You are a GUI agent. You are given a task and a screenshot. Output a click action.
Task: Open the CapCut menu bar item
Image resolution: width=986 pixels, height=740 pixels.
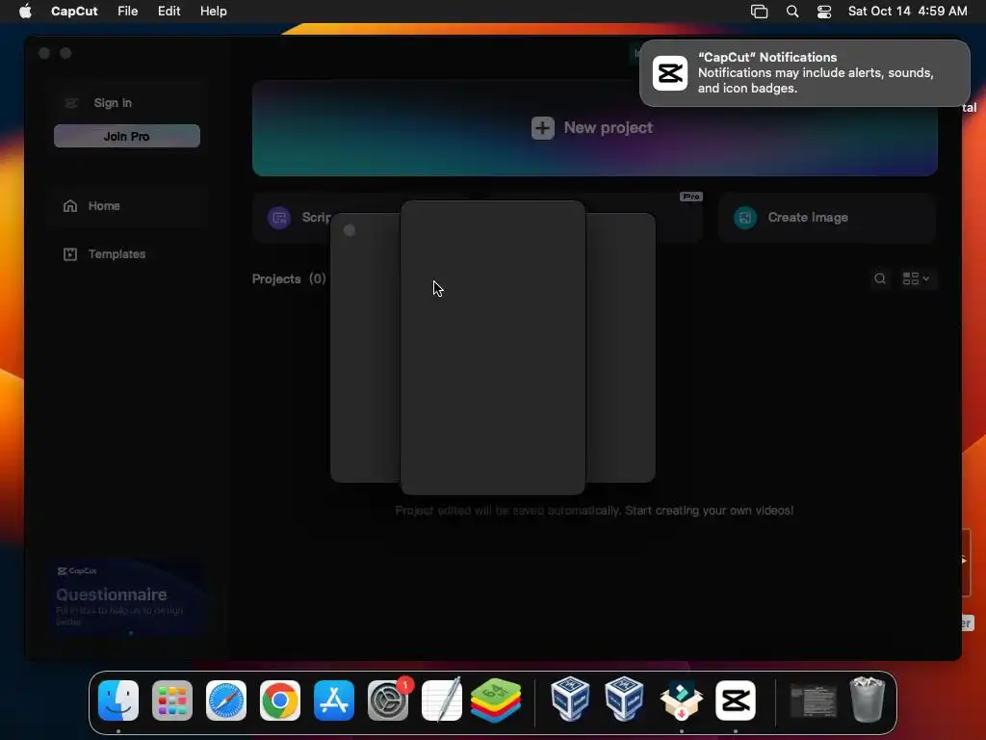(x=74, y=12)
